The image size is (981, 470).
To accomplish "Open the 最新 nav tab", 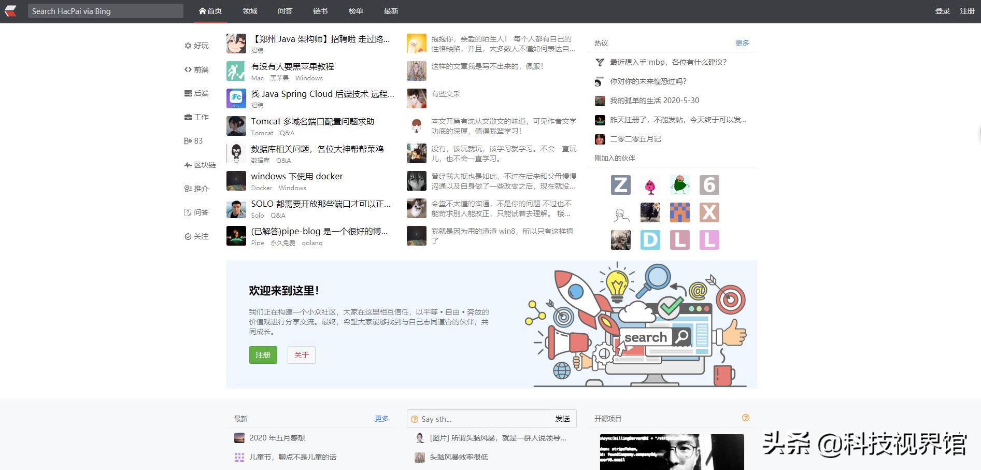I will [x=390, y=11].
